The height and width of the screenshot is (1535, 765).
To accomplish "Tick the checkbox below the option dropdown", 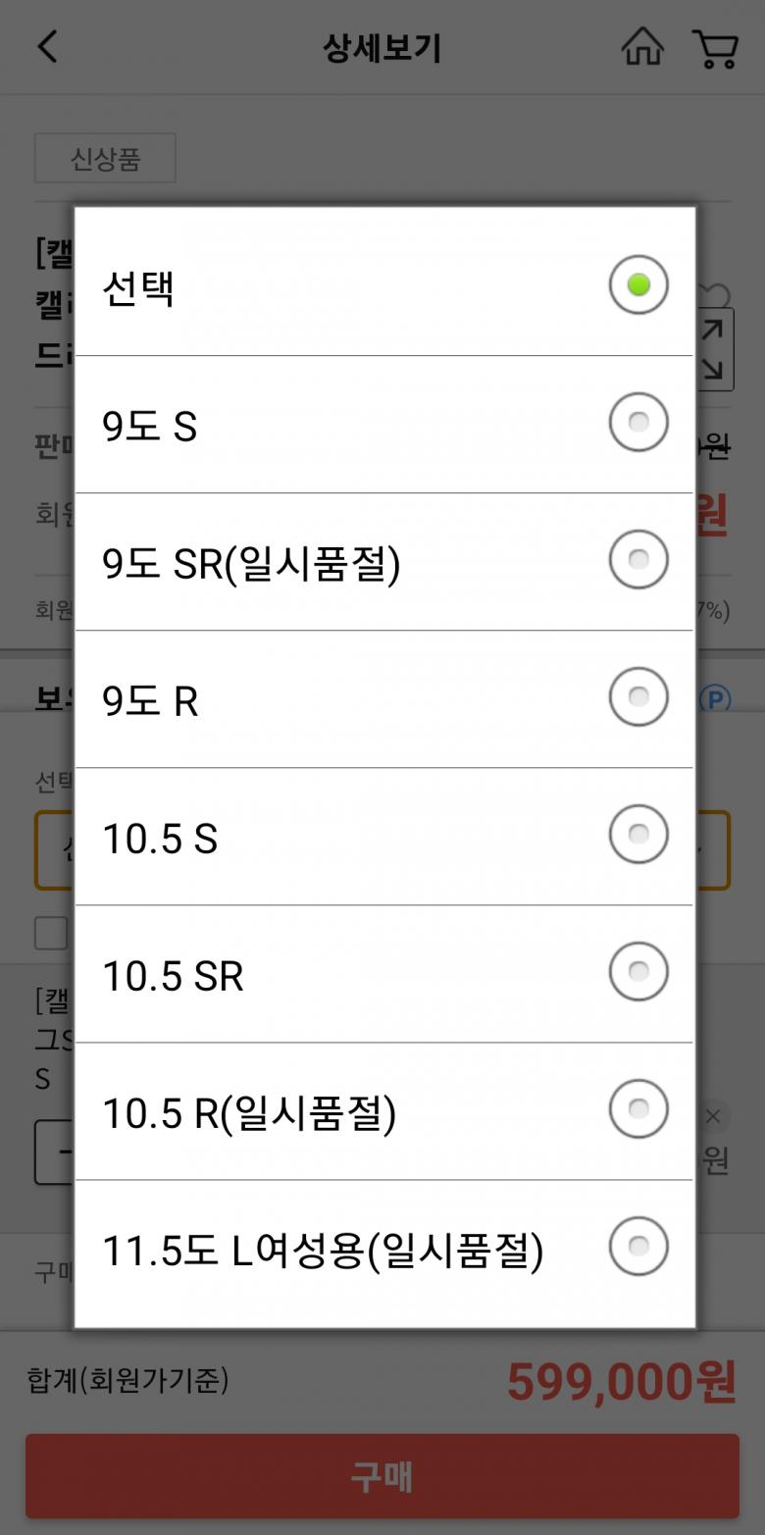I will point(51,933).
